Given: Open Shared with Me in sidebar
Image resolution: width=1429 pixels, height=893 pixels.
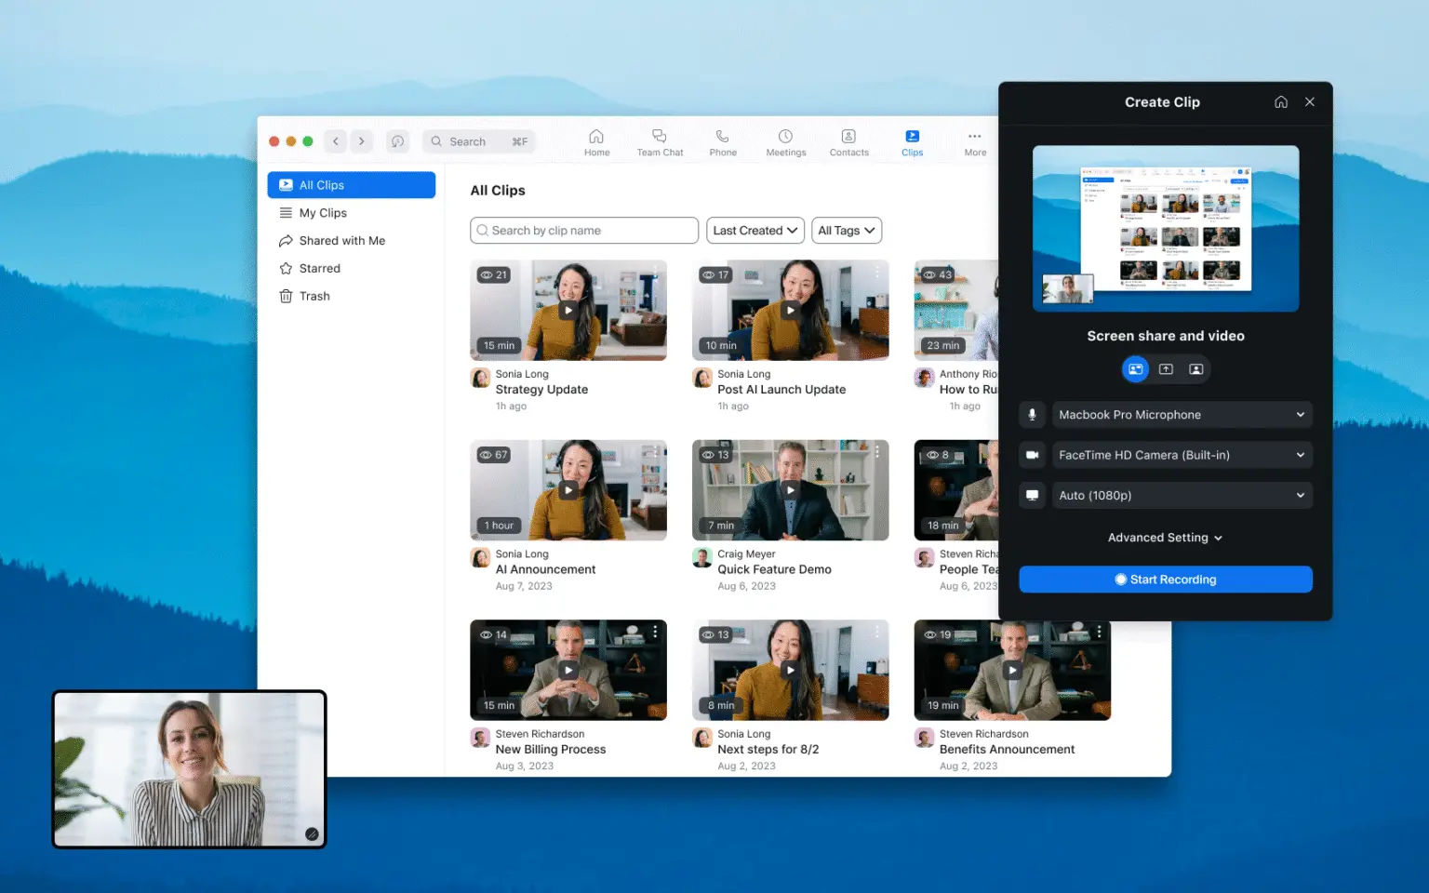Looking at the screenshot, I should (341, 241).
